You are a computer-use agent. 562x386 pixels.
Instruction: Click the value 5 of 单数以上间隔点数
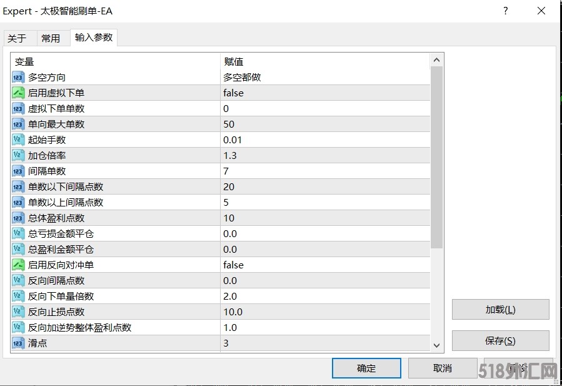226,202
